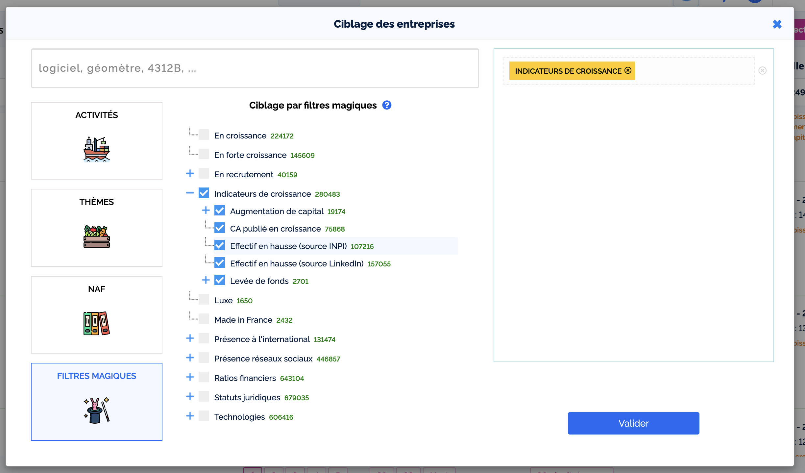The width and height of the screenshot is (805, 473).
Task: Check the En croissance checkbox
Action: click(x=204, y=135)
